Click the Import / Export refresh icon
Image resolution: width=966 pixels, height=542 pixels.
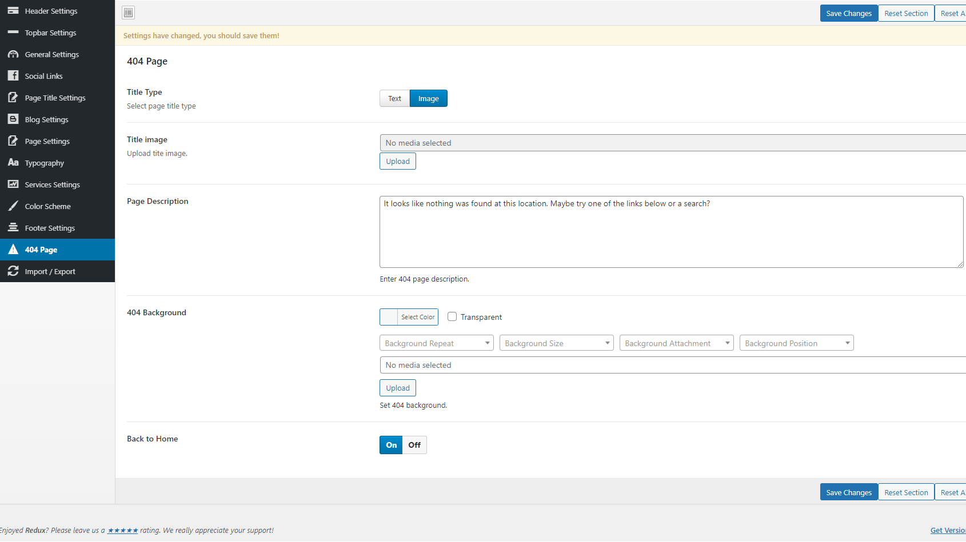point(13,271)
